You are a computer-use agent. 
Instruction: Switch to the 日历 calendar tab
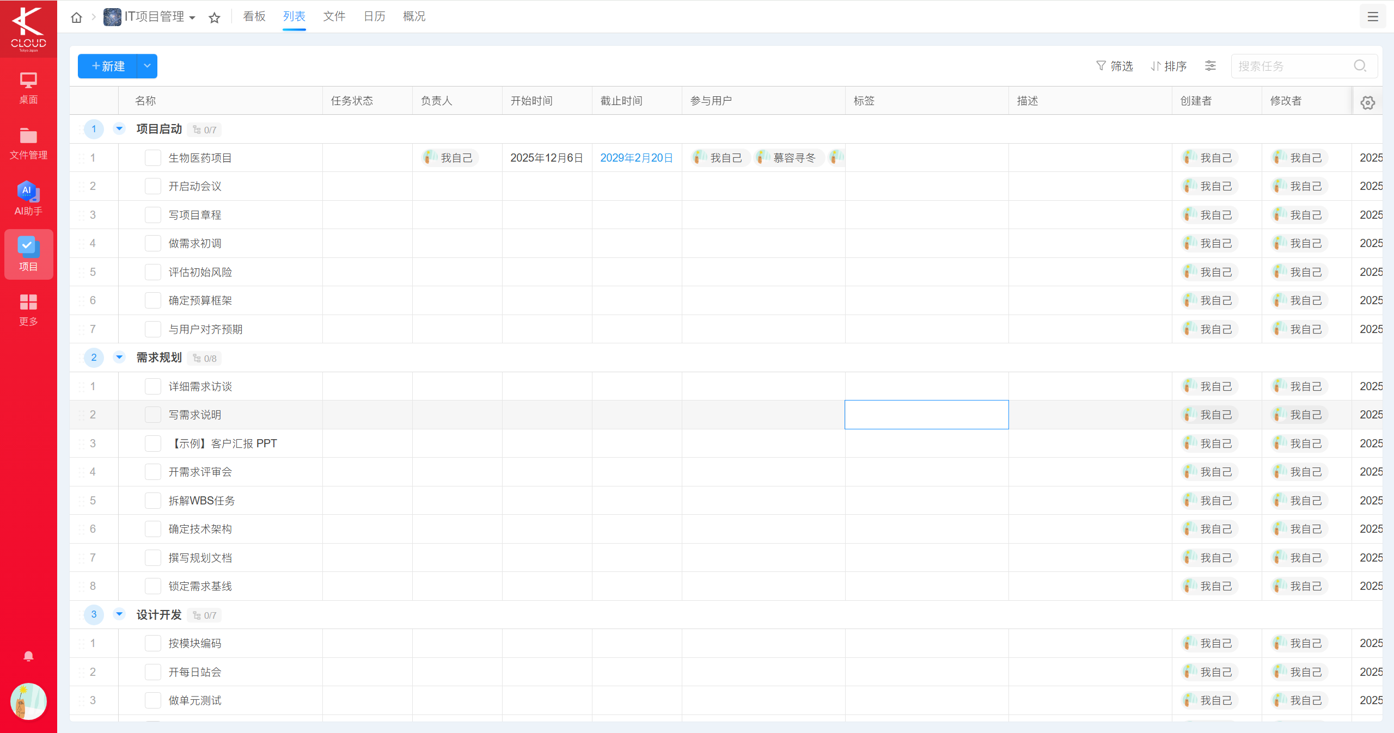[374, 16]
